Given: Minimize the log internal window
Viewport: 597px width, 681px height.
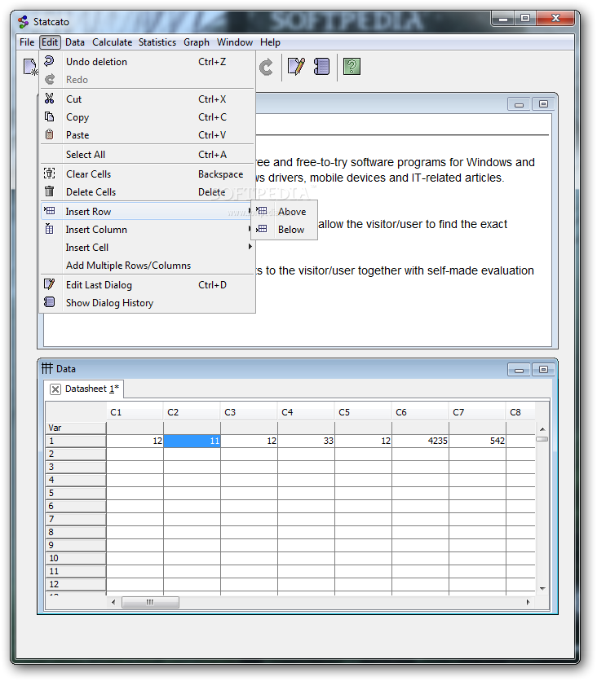Looking at the screenshot, I should pos(519,104).
